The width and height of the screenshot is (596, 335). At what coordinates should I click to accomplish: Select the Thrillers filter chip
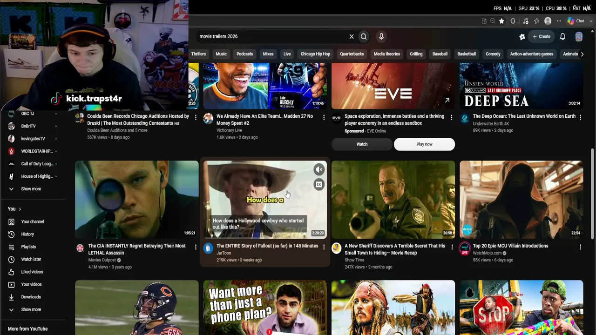(x=198, y=54)
